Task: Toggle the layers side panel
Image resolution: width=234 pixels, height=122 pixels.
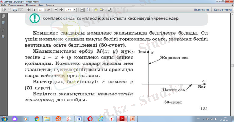Action: [x=3, y=36]
